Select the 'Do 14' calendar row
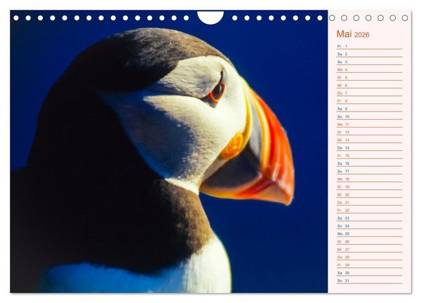This screenshot has width=421, height=303. [370, 147]
